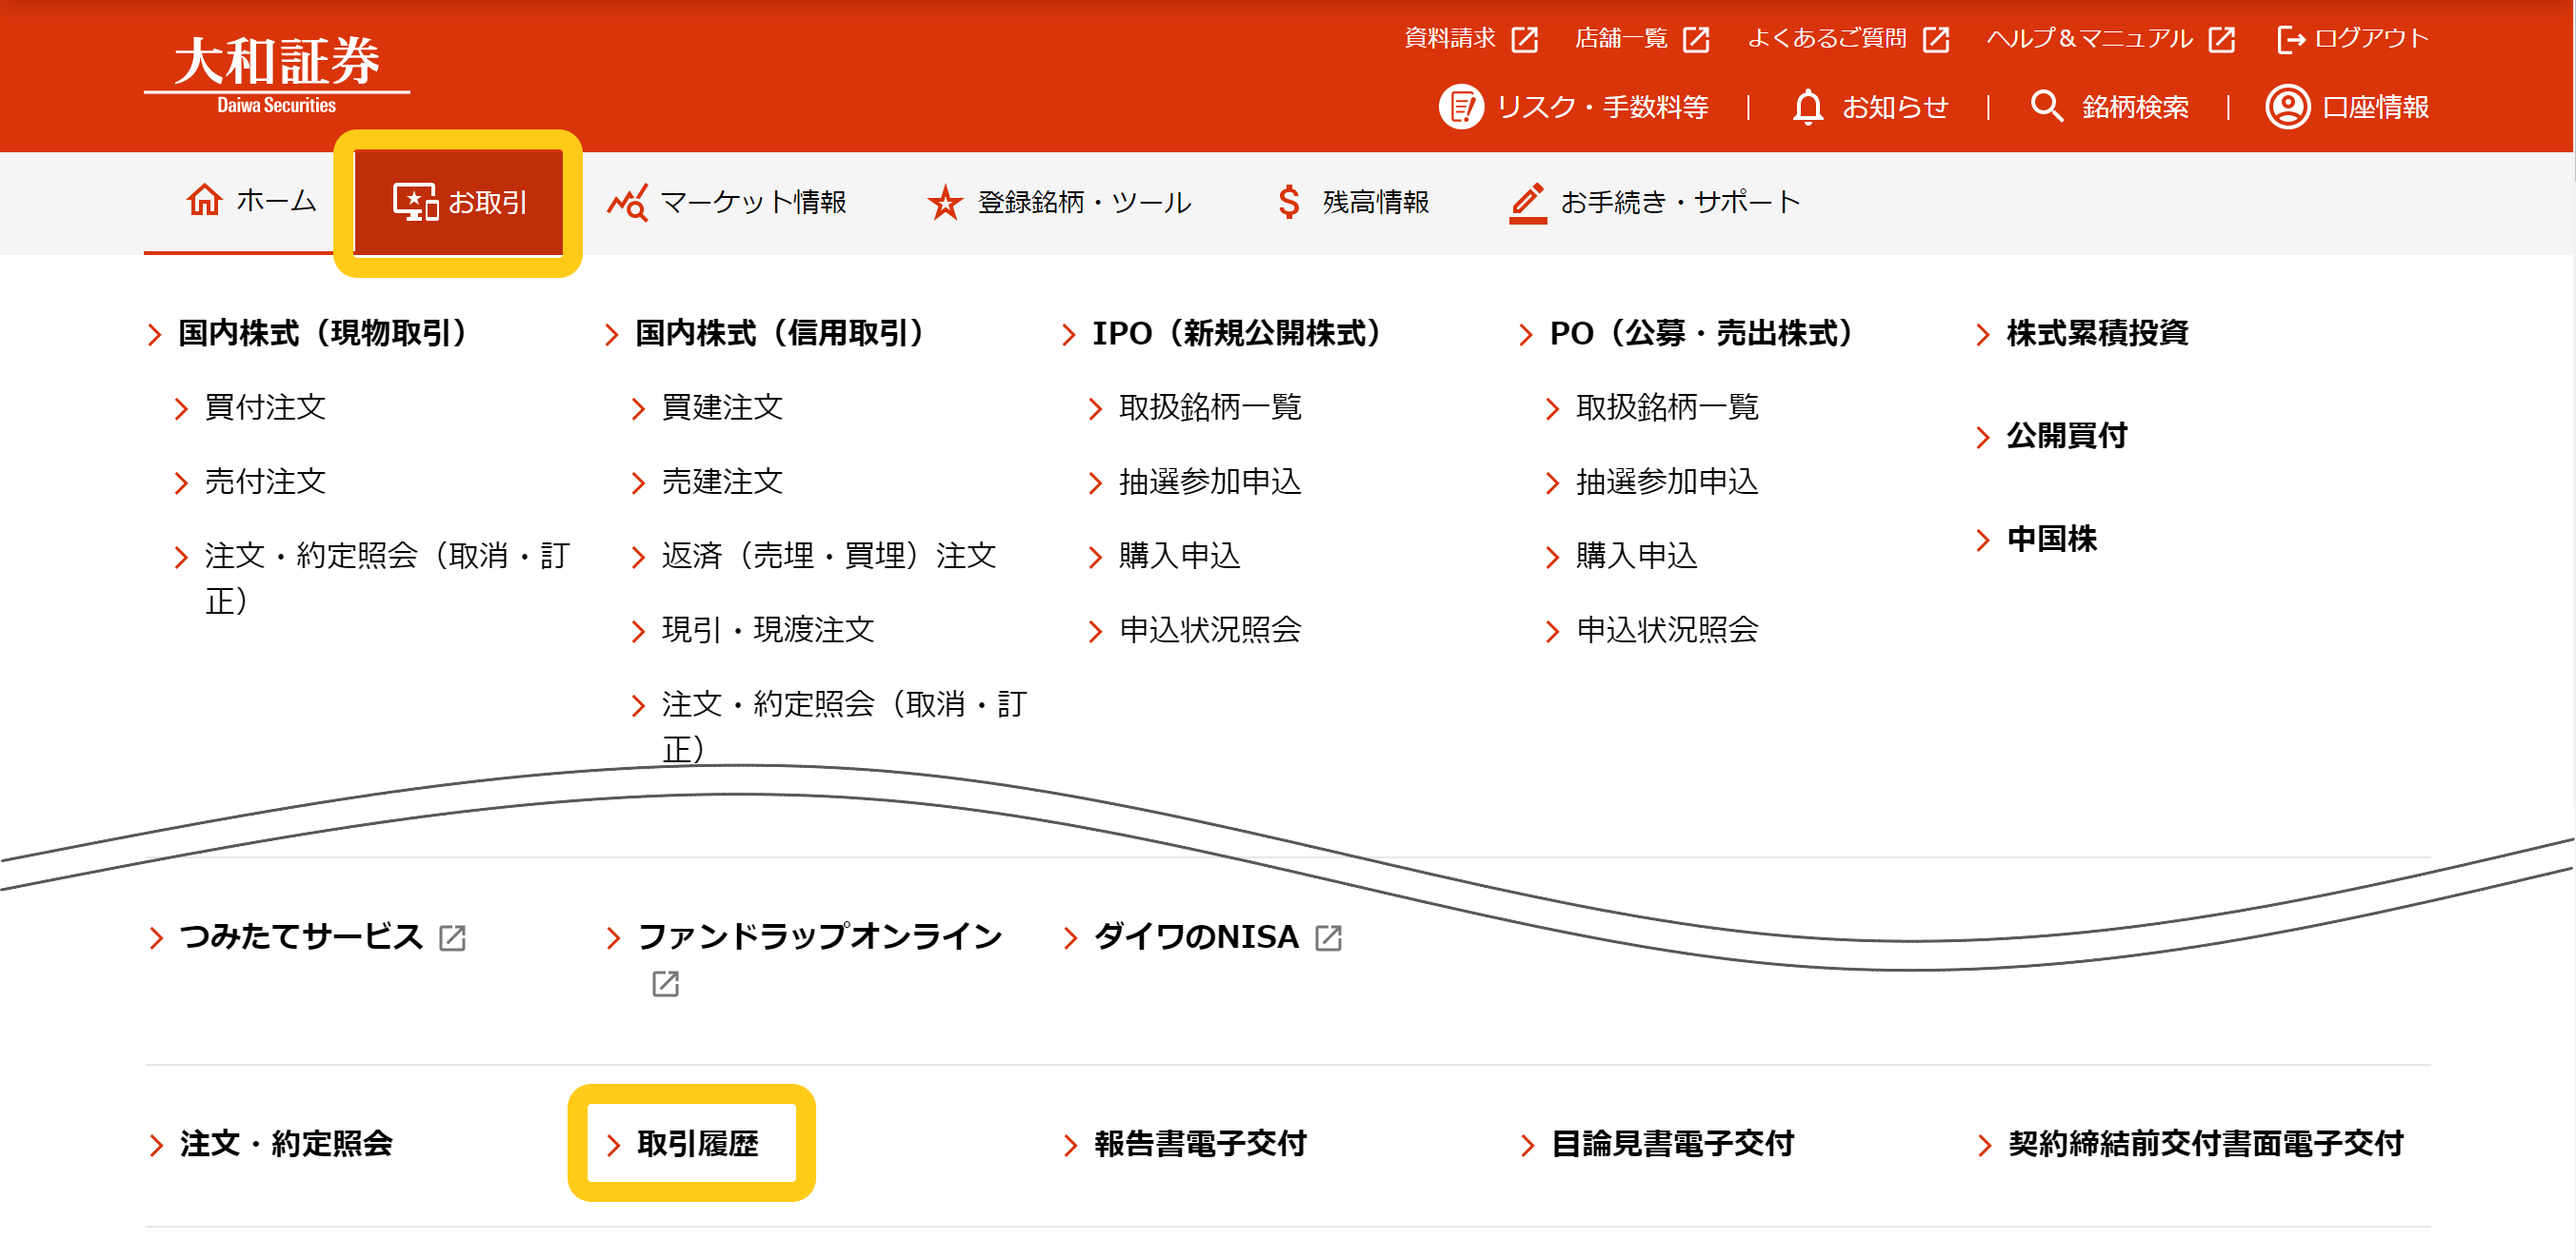Click the お手続き・サポート pencil icon

[x=1527, y=203]
